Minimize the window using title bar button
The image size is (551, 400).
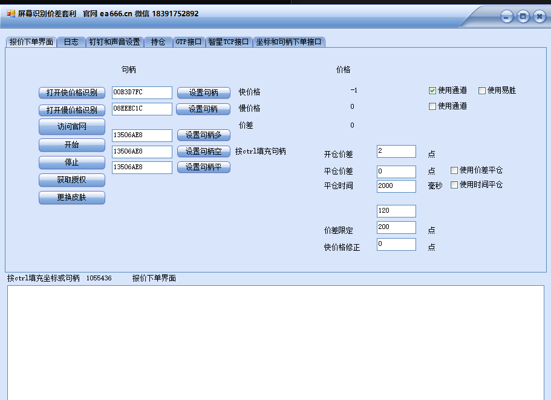(x=507, y=17)
